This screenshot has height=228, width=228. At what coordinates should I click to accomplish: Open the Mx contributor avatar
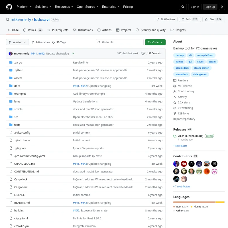pos(184,164)
